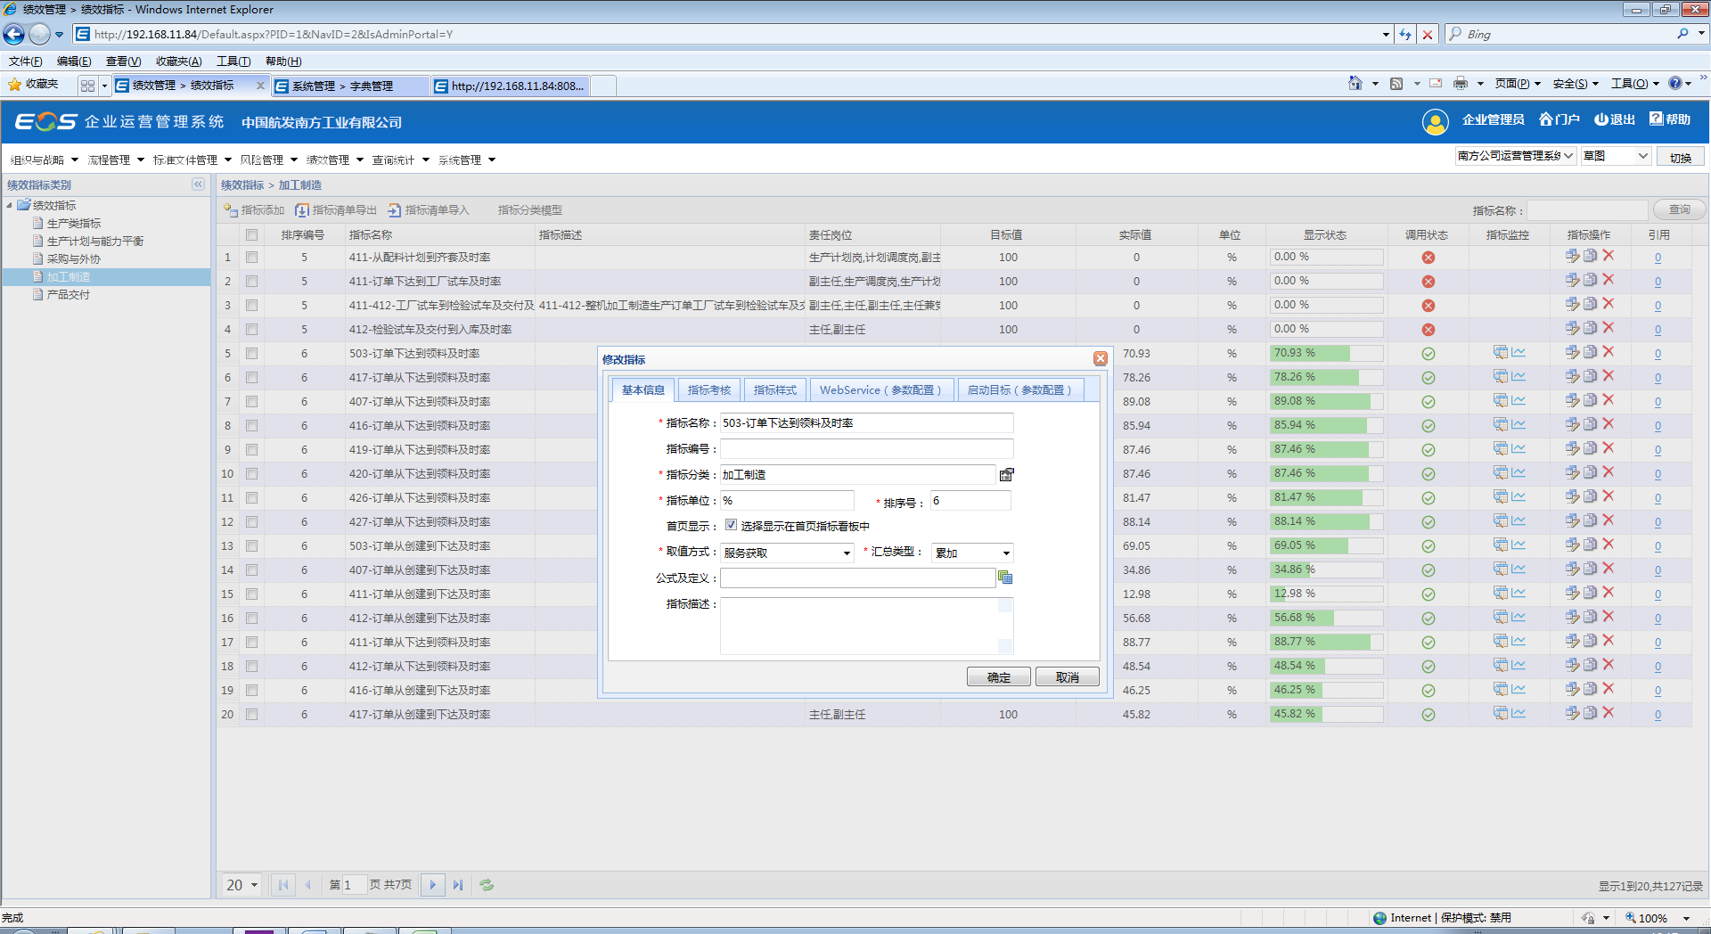
Task: Click 70.93 % progress bar in row 5
Action: click(x=1327, y=353)
